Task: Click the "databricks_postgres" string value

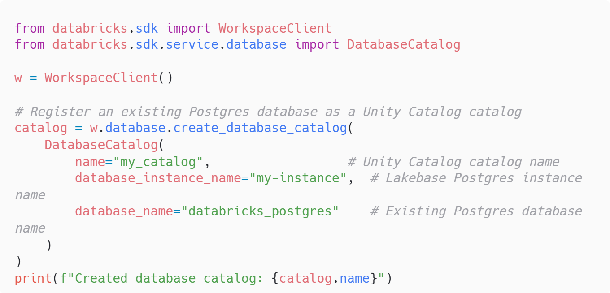Action: click(260, 211)
